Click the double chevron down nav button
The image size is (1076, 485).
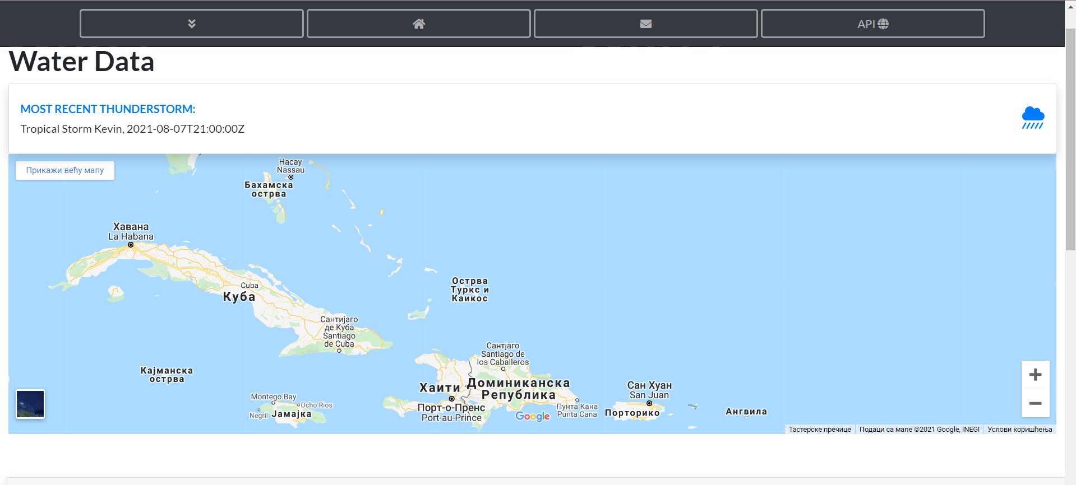[x=192, y=24]
